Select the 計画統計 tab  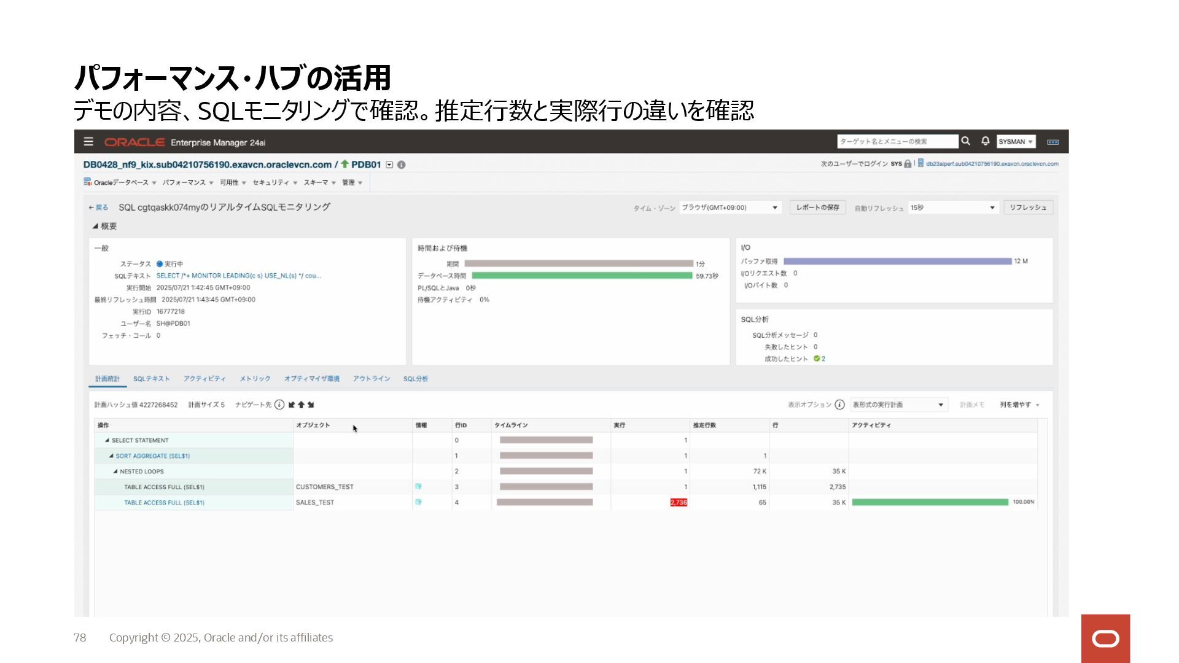107,379
